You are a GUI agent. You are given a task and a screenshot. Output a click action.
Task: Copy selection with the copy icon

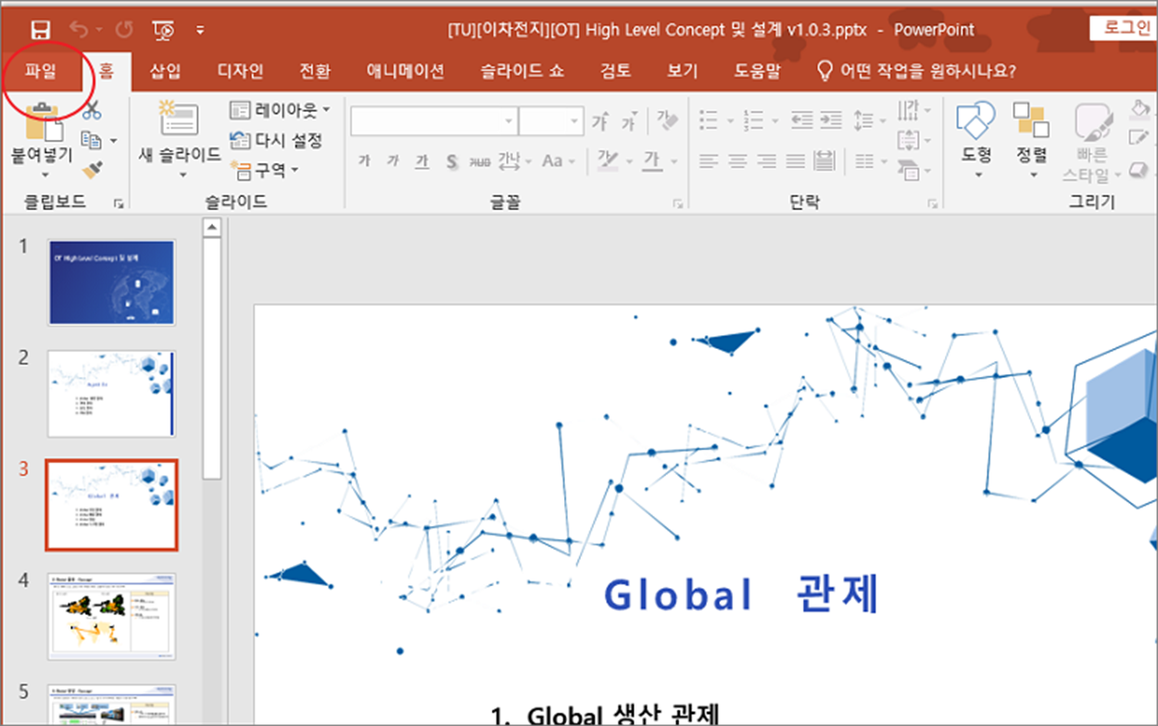tap(91, 141)
